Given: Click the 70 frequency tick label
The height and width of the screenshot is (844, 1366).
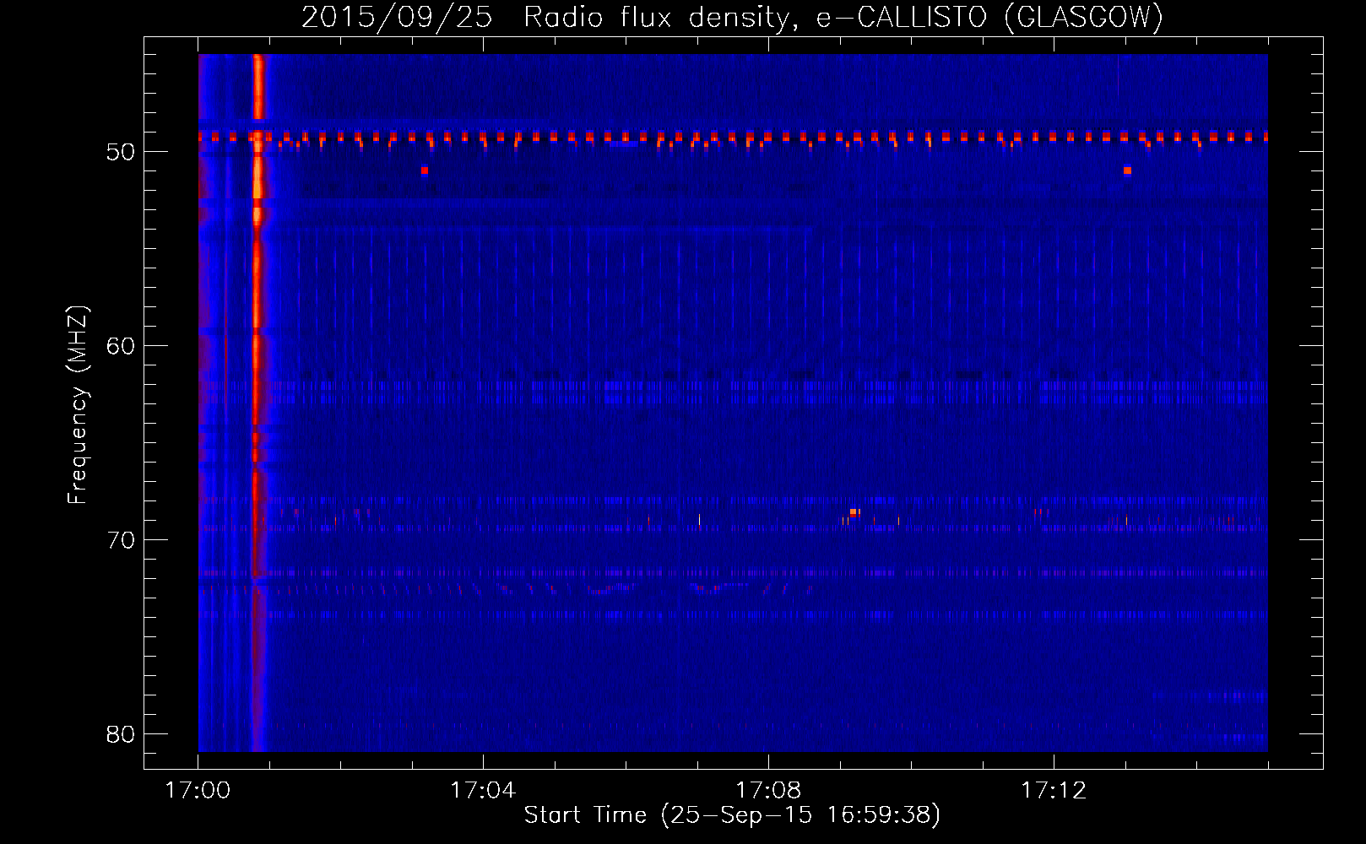Looking at the screenshot, I should pyautogui.click(x=121, y=540).
